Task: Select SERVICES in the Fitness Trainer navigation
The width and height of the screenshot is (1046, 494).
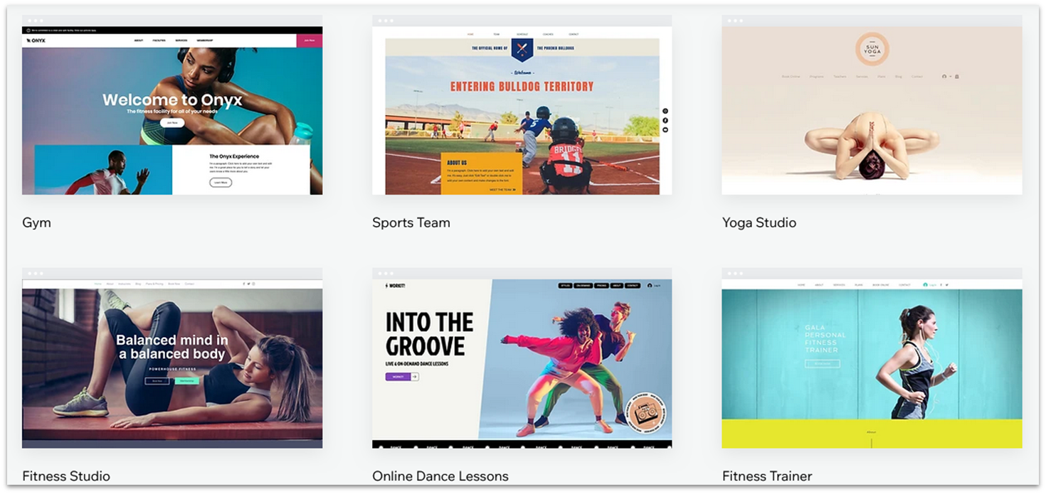Action: click(x=839, y=283)
